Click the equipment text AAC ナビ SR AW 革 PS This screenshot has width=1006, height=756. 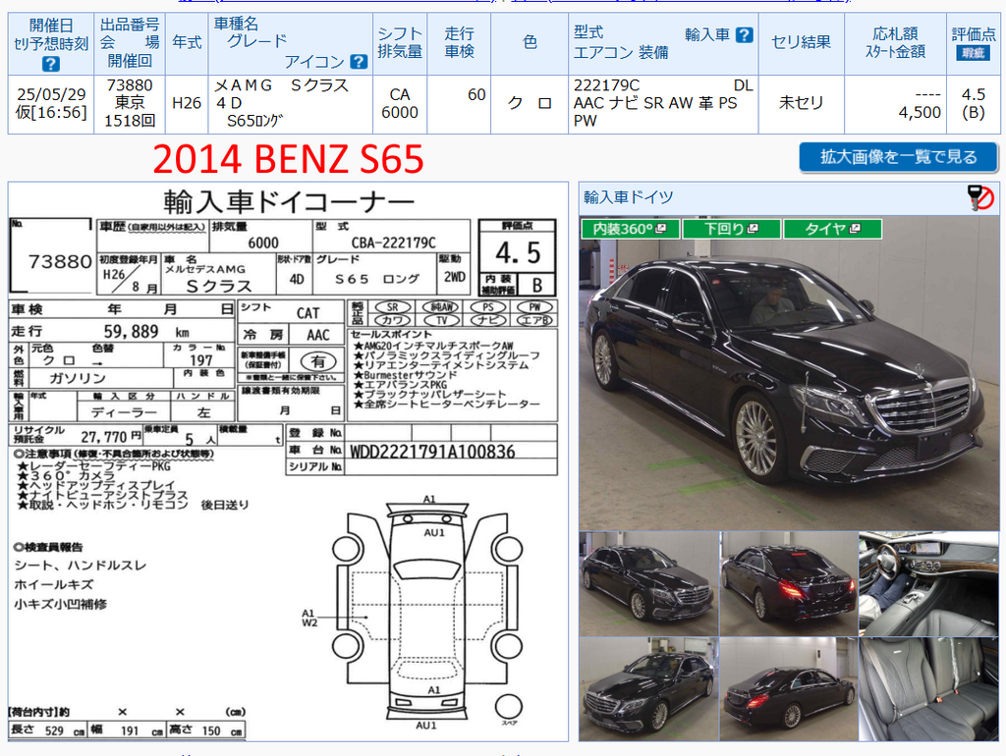[x=655, y=103]
